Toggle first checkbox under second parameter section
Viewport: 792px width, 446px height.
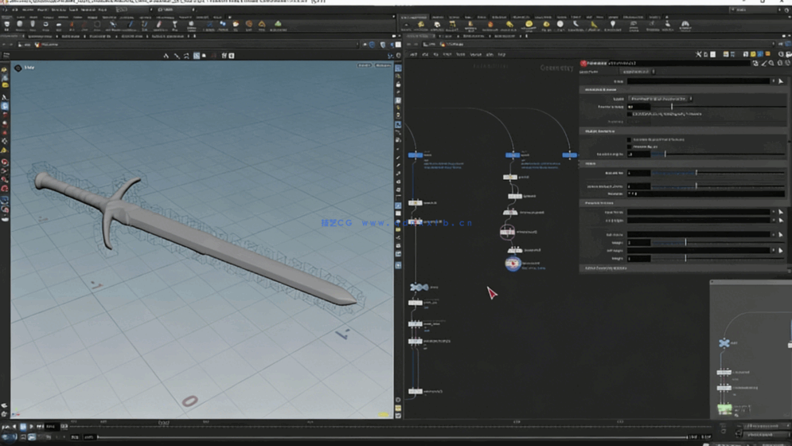click(629, 139)
